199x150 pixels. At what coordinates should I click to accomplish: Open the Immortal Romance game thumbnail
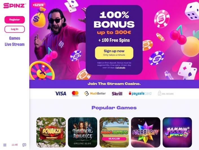coord(82,132)
